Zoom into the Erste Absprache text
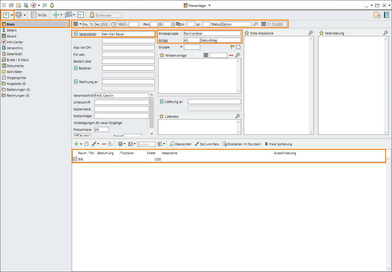 pos(310,33)
